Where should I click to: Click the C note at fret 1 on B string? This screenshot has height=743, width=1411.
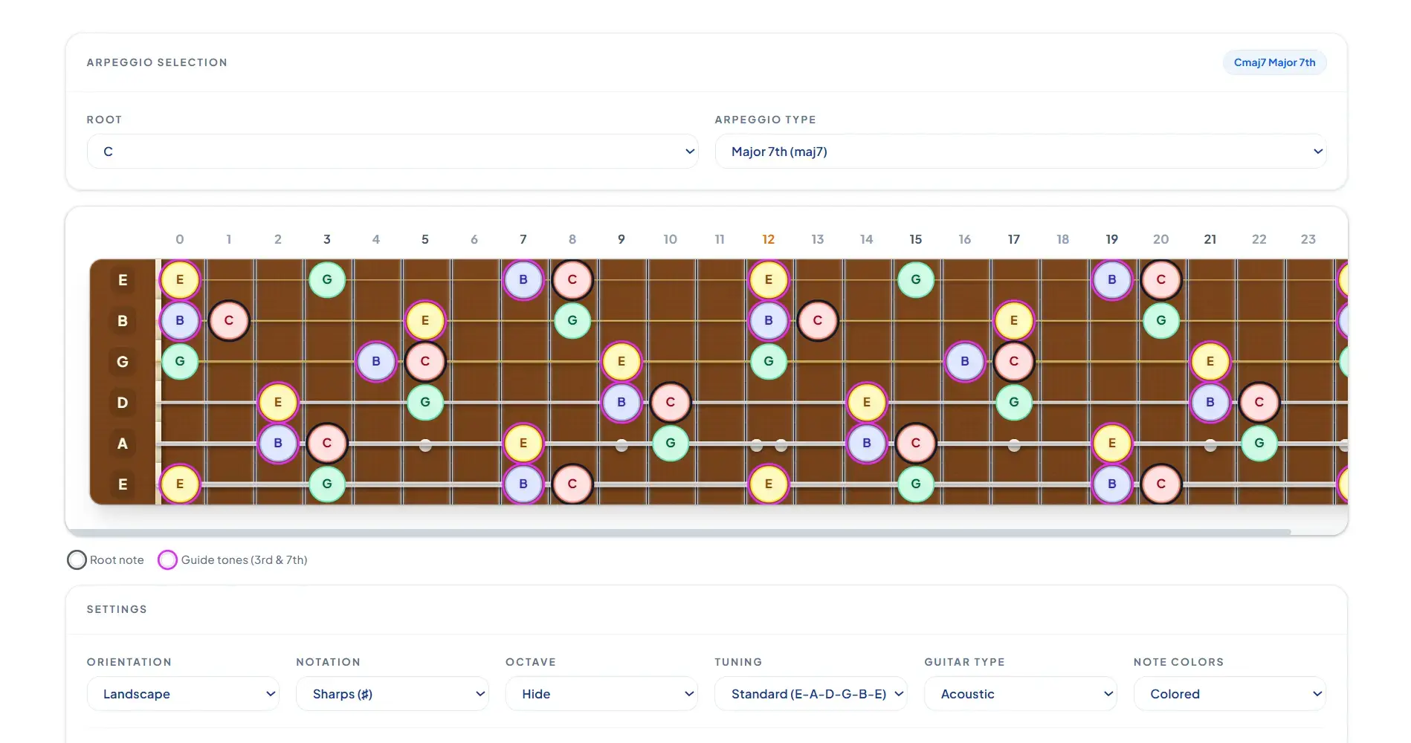coord(229,321)
